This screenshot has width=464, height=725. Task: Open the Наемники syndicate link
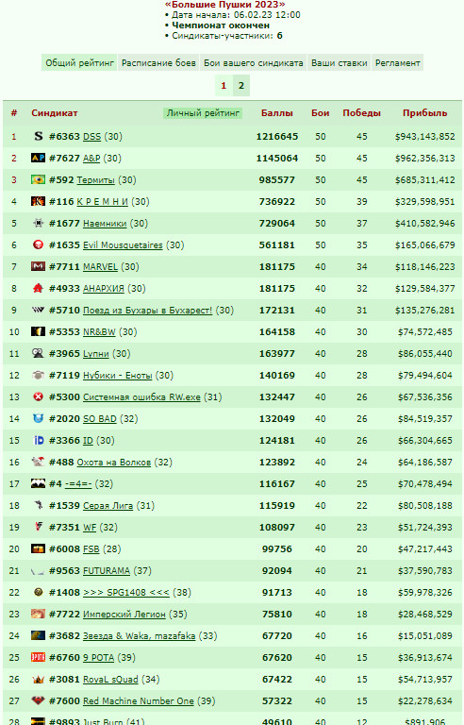click(x=105, y=224)
